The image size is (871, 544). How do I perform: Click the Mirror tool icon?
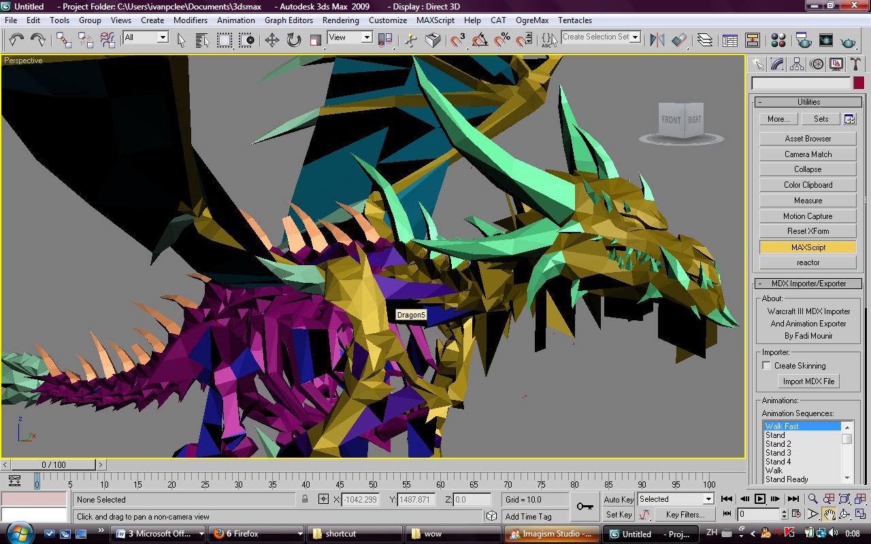pyautogui.click(x=657, y=40)
